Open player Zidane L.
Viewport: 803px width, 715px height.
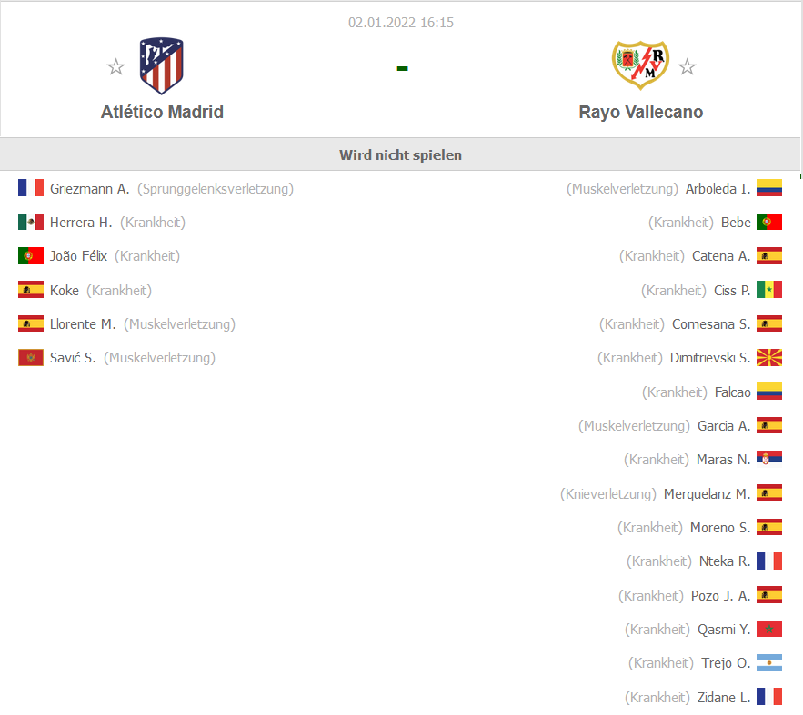724,697
